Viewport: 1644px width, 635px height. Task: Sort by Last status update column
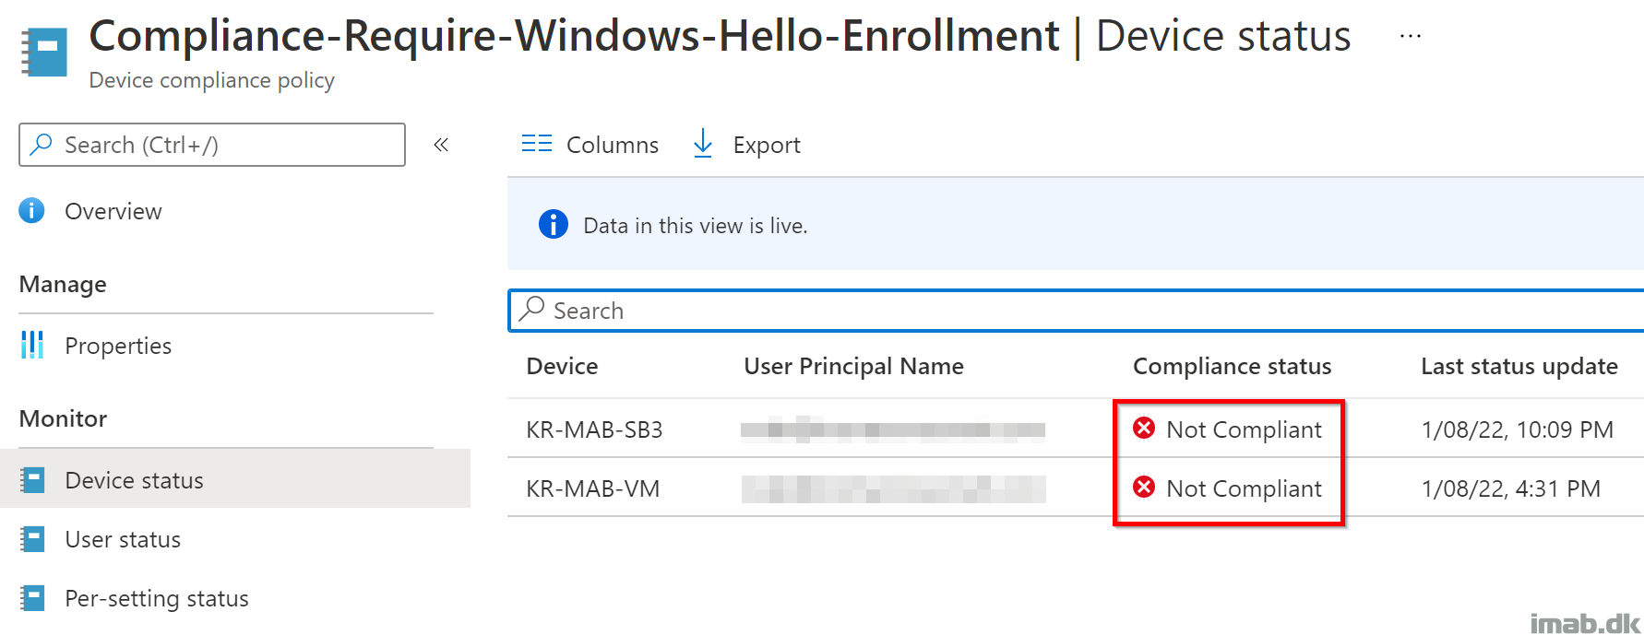click(x=1519, y=366)
